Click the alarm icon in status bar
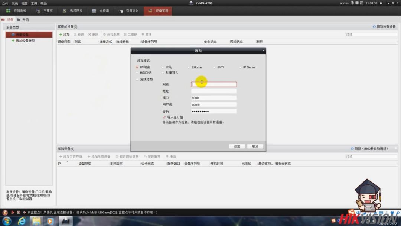The width and height of the screenshot is (401, 226). pos(5,213)
